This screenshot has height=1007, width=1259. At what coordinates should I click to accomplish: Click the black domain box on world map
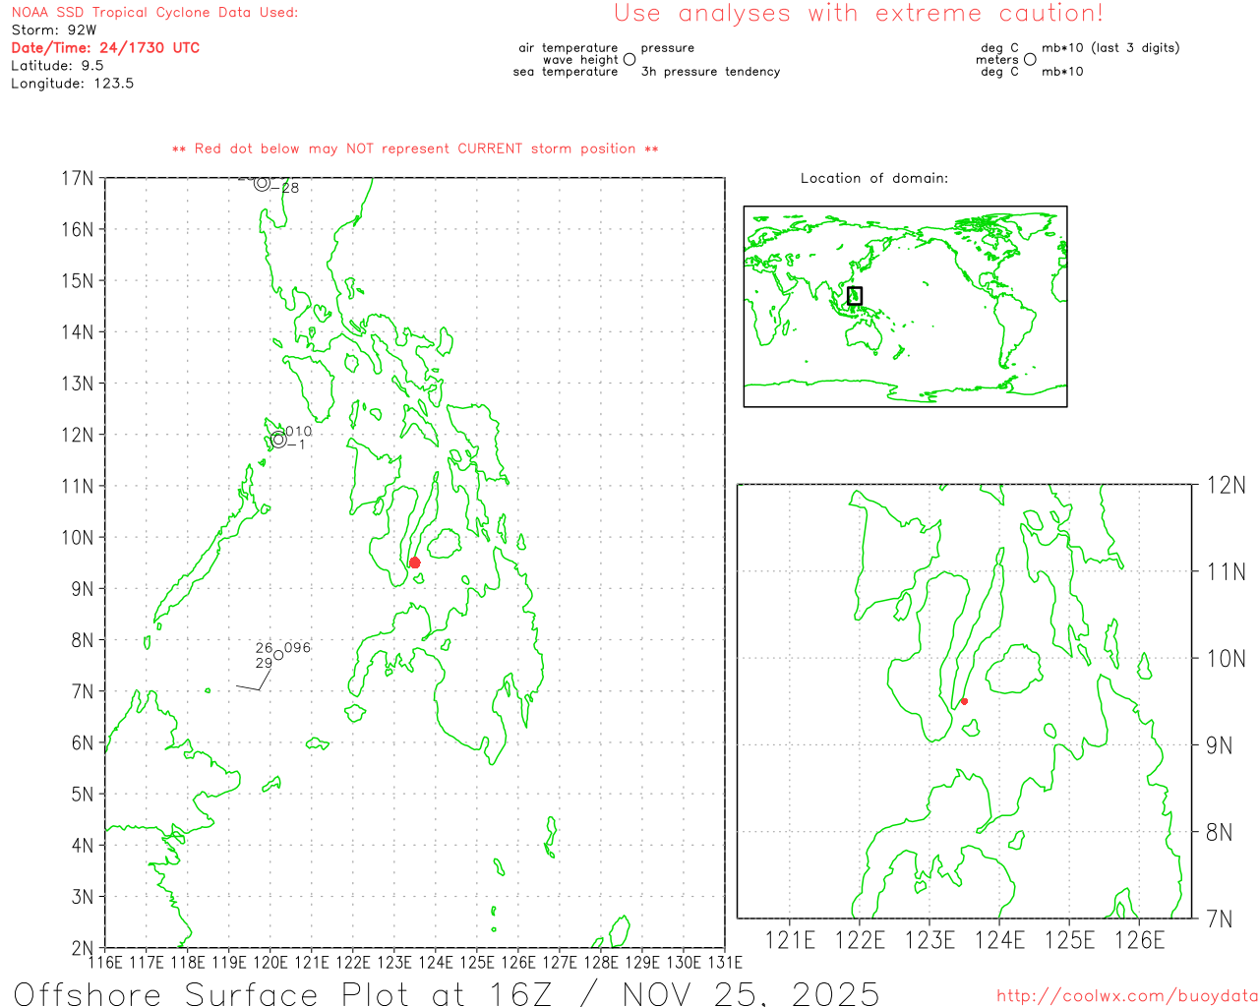855,295
